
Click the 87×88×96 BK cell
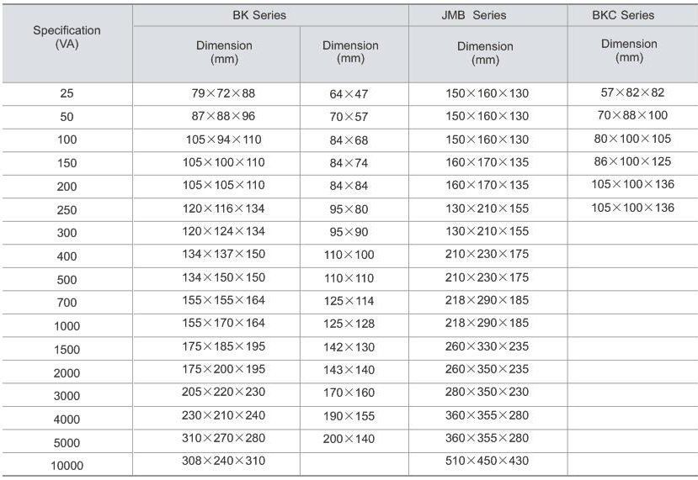(216, 116)
